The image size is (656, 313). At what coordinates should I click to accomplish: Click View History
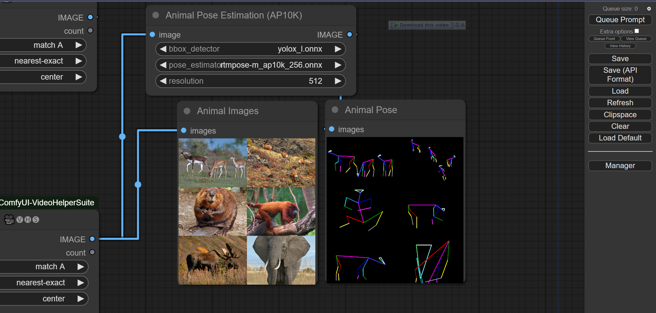620,46
